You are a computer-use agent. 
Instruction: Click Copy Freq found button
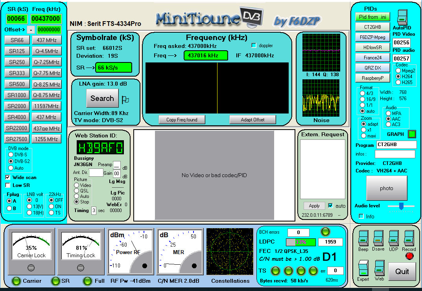[182, 120]
